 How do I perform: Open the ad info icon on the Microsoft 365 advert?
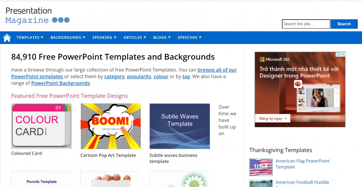pos(338,55)
